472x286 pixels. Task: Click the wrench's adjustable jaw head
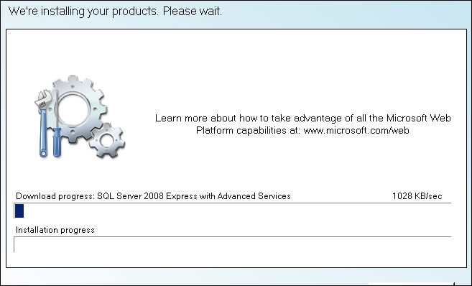click(x=42, y=99)
